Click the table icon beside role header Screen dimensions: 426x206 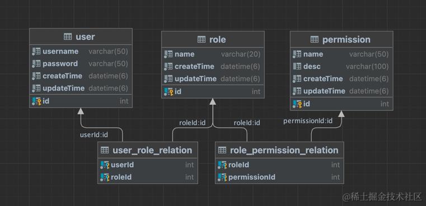pos(202,40)
